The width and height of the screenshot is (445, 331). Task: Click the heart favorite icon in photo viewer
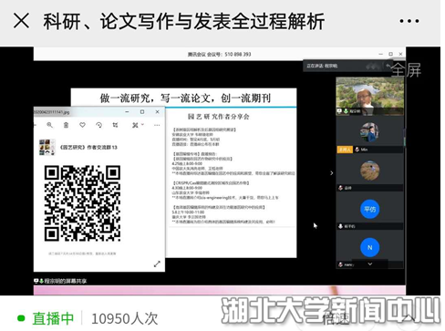(82, 125)
